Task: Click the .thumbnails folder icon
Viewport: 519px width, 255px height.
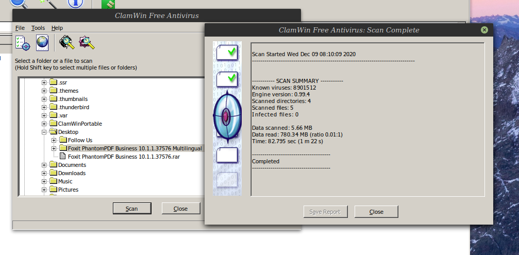Action: (53, 98)
